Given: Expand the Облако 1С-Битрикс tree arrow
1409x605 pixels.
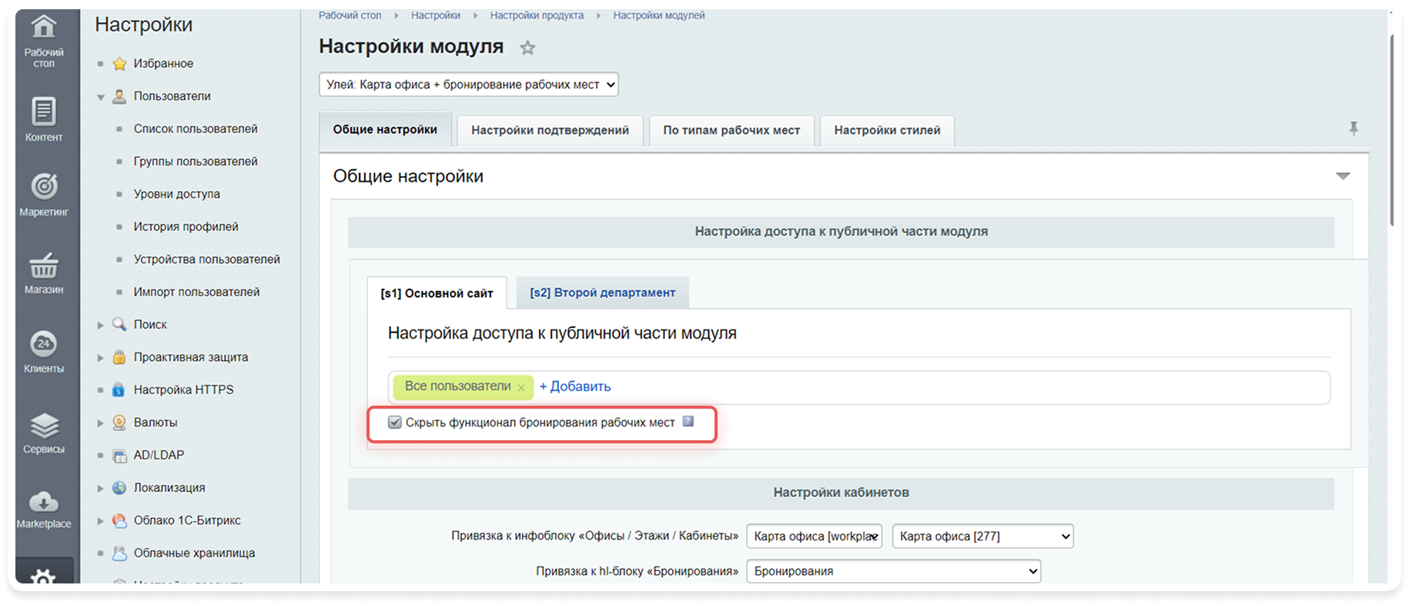Looking at the screenshot, I should coord(101,520).
